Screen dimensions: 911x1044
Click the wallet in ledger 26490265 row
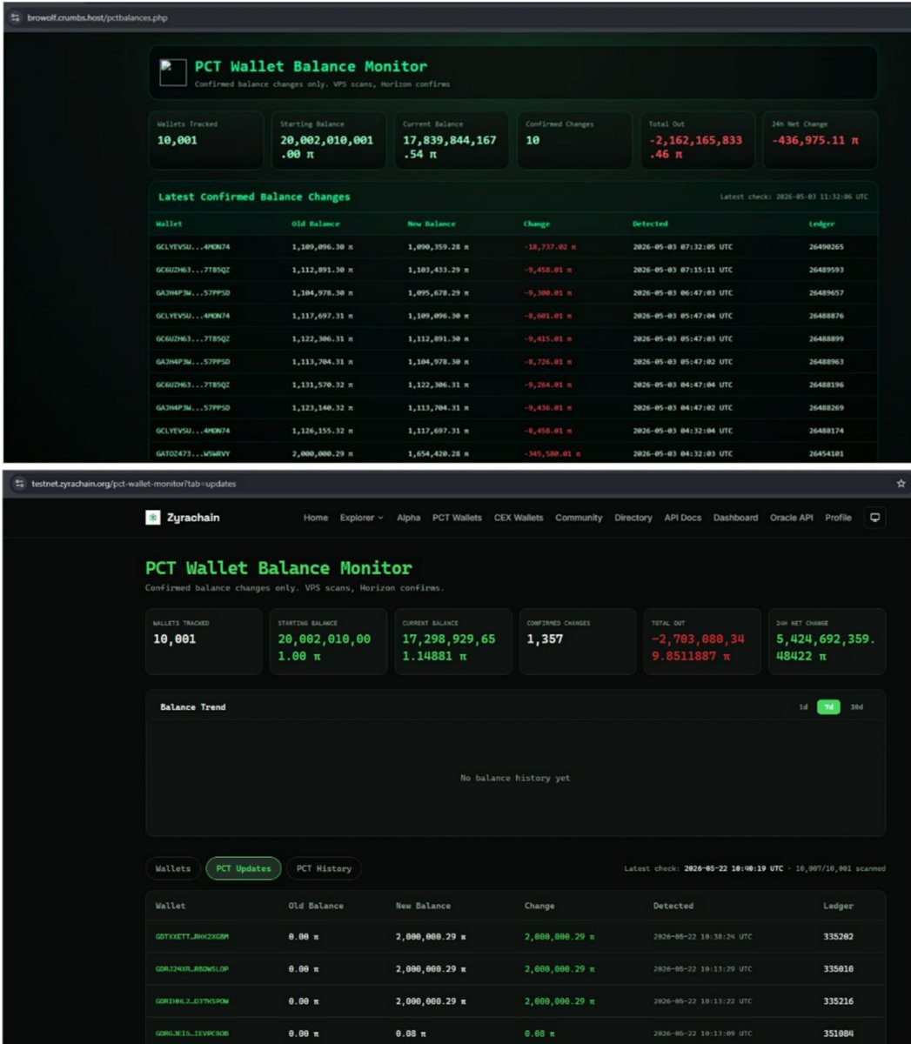click(x=192, y=247)
